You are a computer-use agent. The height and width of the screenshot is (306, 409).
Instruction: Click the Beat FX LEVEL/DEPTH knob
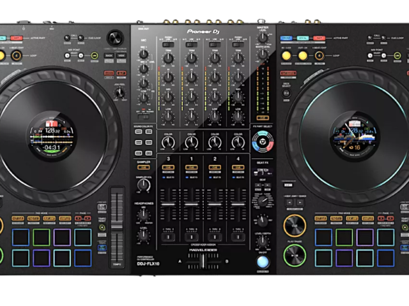point(263,242)
